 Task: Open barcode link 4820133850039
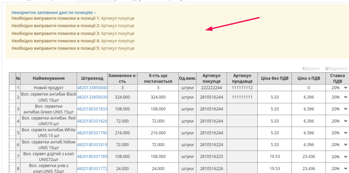click(92, 97)
